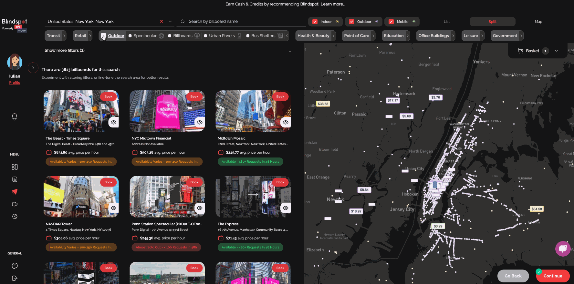This screenshot has width=574, height=284.
Task: Enable the Spectacular filter
Action: click(x=130, y=36)
